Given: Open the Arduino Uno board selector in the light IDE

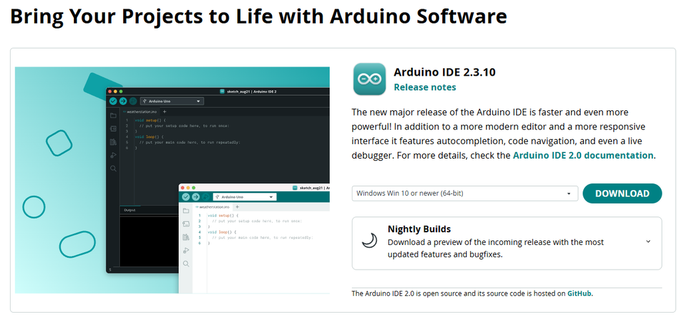Looking at the screenshot, I should 245,197.
